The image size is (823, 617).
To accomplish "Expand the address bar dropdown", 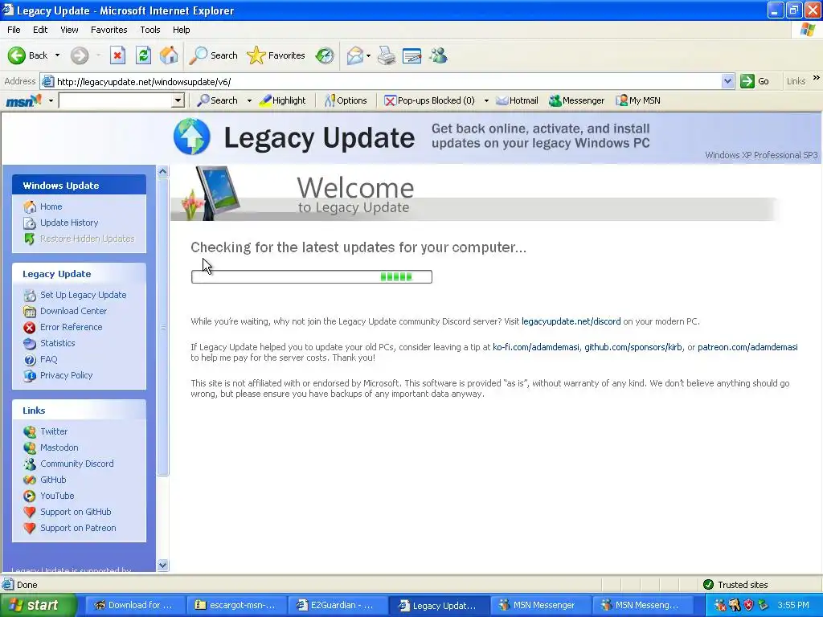I will point(727,81).
